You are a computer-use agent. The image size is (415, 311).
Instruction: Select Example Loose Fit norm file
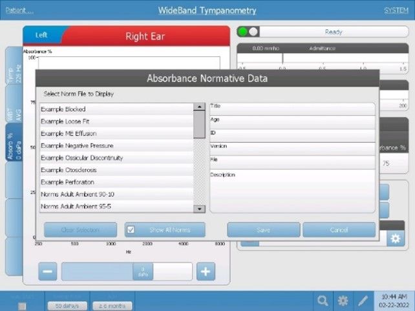pyautogui.click(x=117, y=121)
